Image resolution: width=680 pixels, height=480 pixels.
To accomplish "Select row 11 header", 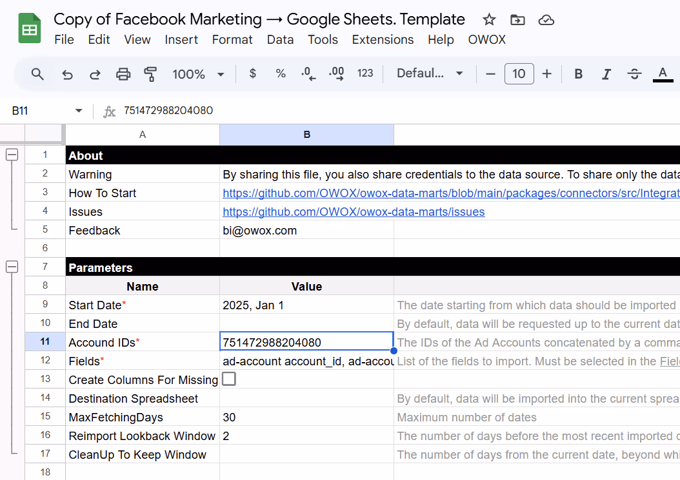I will point(45,341).
